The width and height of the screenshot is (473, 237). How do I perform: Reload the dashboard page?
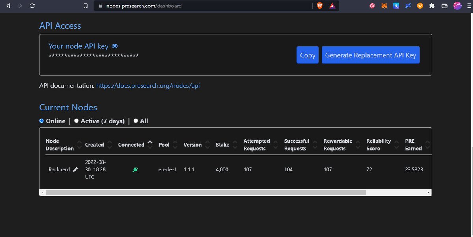32,6
